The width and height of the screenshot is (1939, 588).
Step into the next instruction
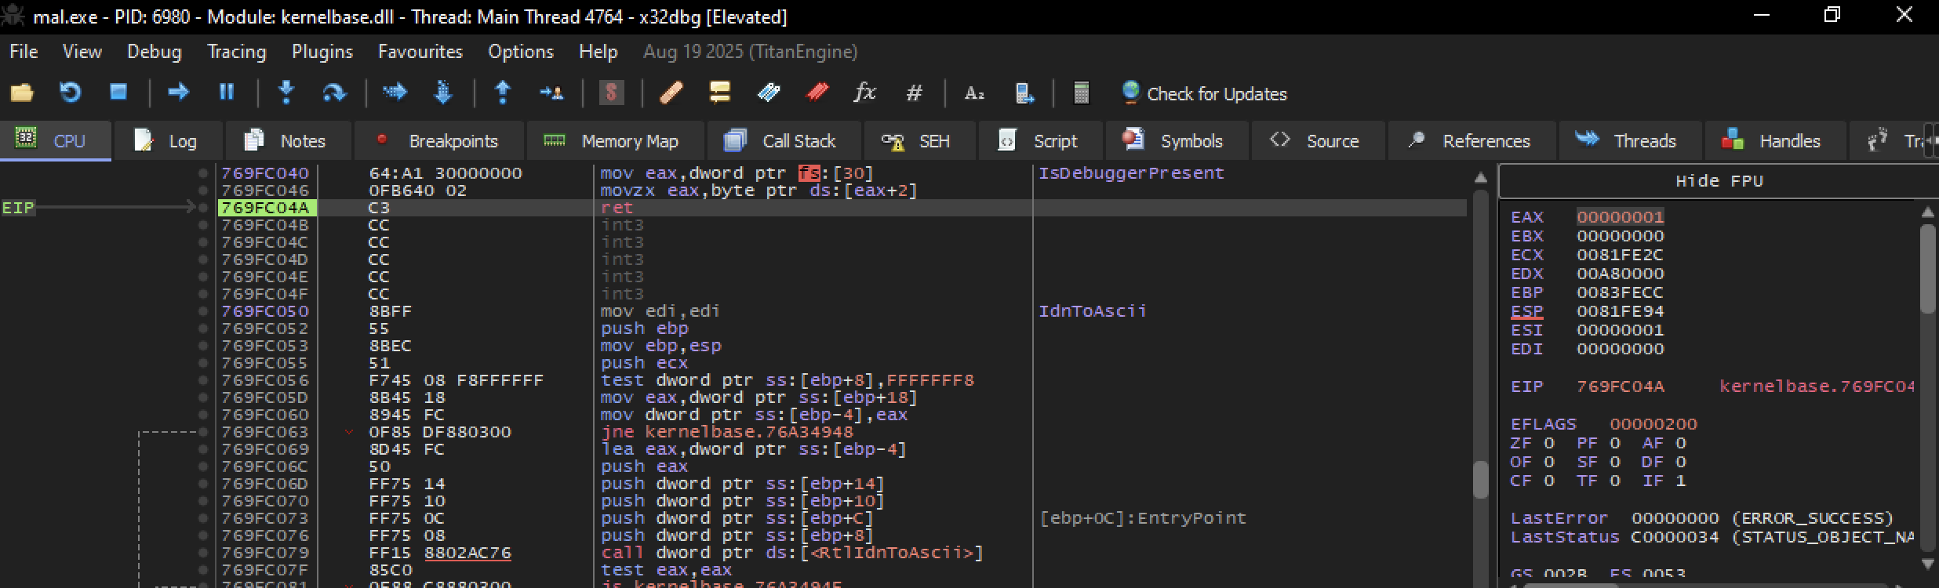(286, 93)
